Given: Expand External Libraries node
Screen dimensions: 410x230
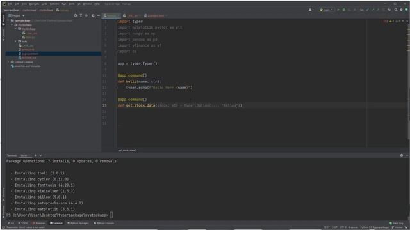Looking at the screenshot, I should pos(8,62).
